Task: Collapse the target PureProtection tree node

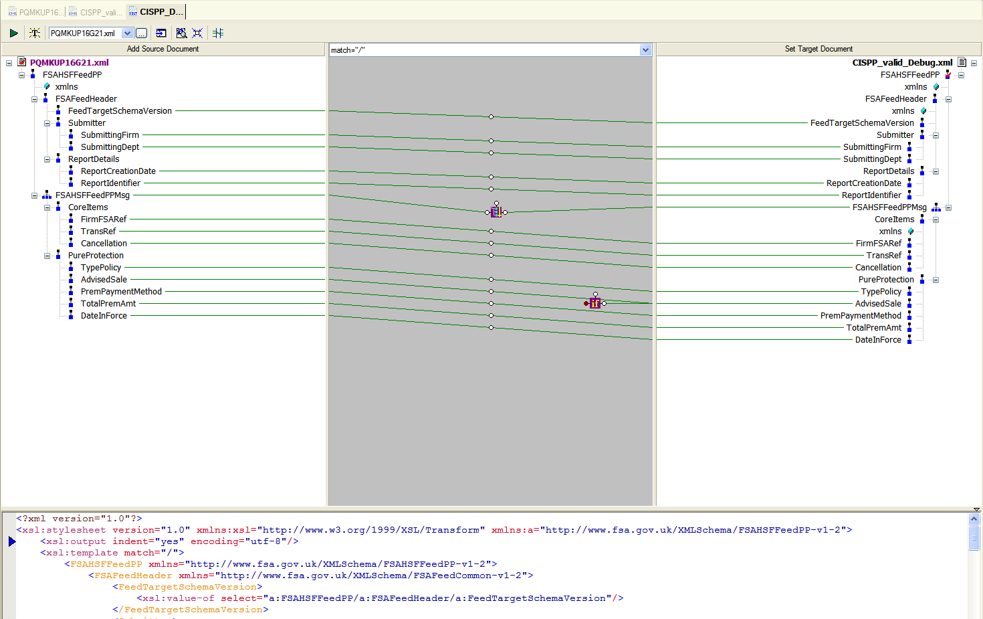Action: pos(936,280)
